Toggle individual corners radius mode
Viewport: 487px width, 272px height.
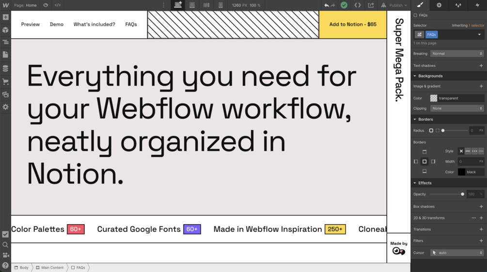click(x=438, y=131)
